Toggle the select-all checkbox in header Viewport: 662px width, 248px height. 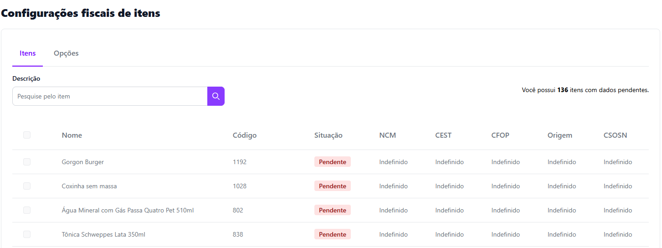tap(27, 135)
